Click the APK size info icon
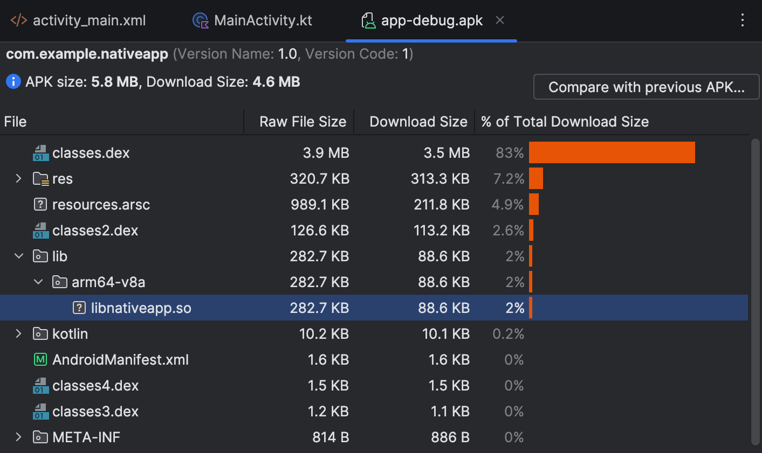Image resolution: width=762 pixels, height=453 pixels. (x=13, y=82)
